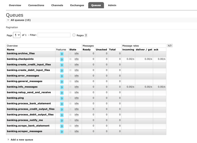Switch to the Connections tab
The image size is (197, 143).
pos(36,5)
